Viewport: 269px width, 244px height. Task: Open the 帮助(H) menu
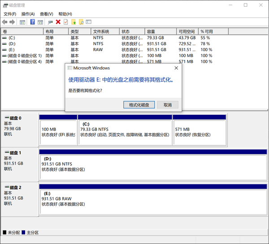[65, 14]
